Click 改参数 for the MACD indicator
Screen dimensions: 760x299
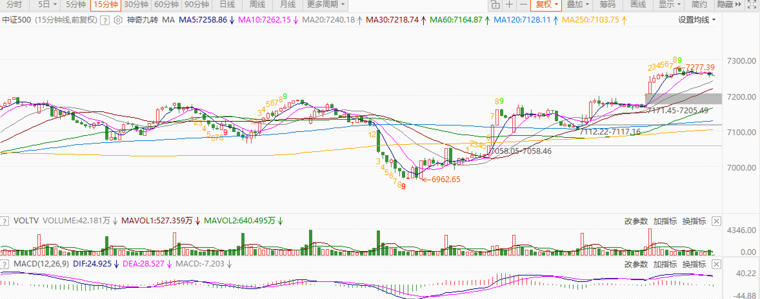[x=636, y=264]
